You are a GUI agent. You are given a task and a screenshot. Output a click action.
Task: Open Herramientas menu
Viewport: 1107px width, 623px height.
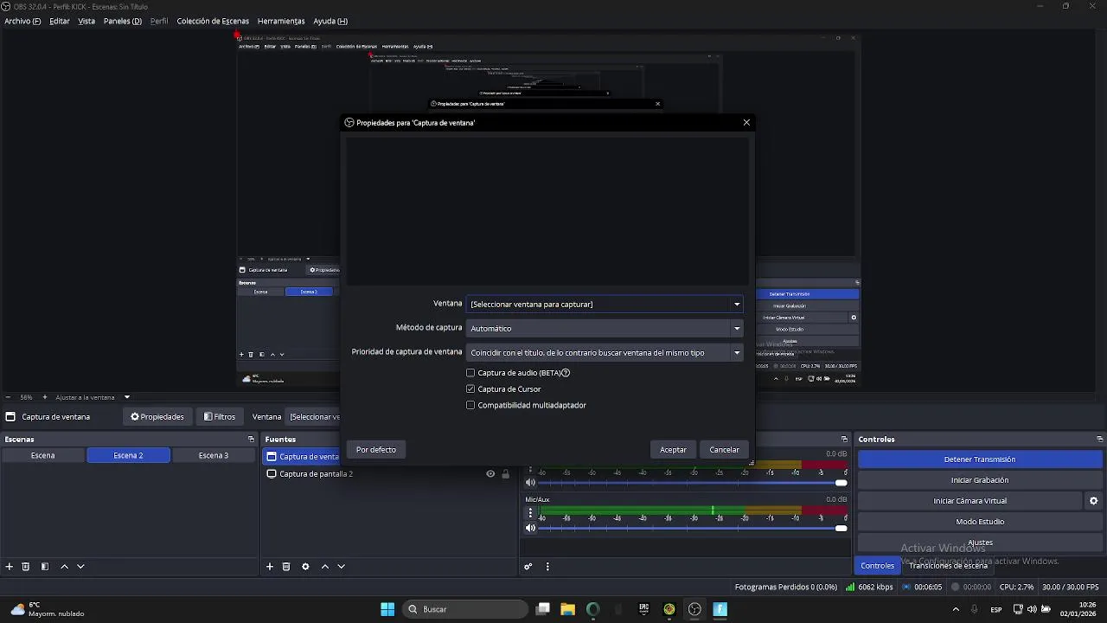click(281, 21)
